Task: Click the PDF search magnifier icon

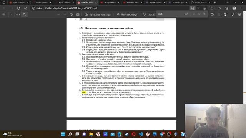Action: click(x=24, y=15)
